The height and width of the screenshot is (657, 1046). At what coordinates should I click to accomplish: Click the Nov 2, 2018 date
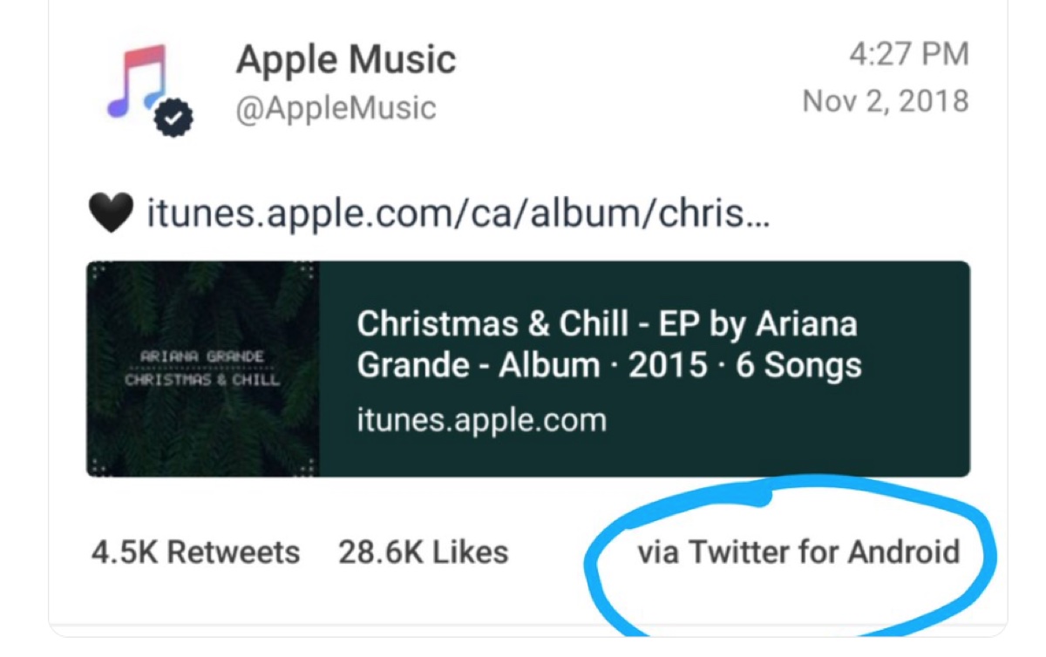coord(886,101)
